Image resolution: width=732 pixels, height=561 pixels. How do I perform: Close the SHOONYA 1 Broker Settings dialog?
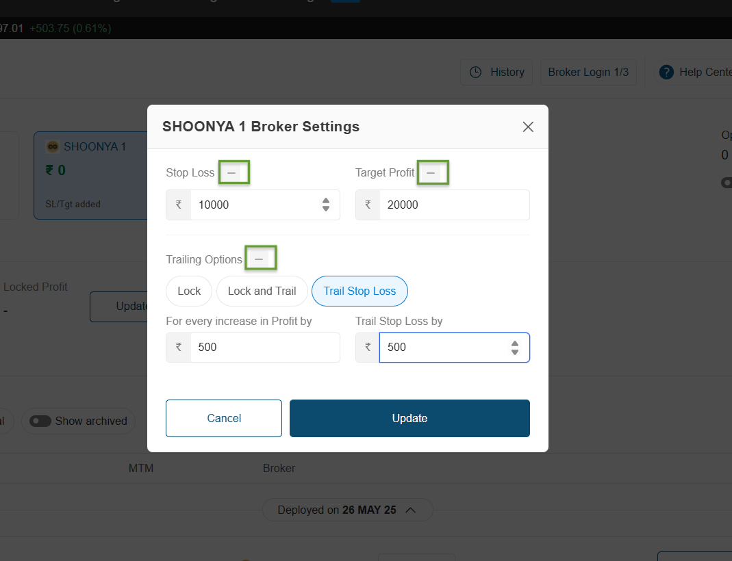(528, 127)
